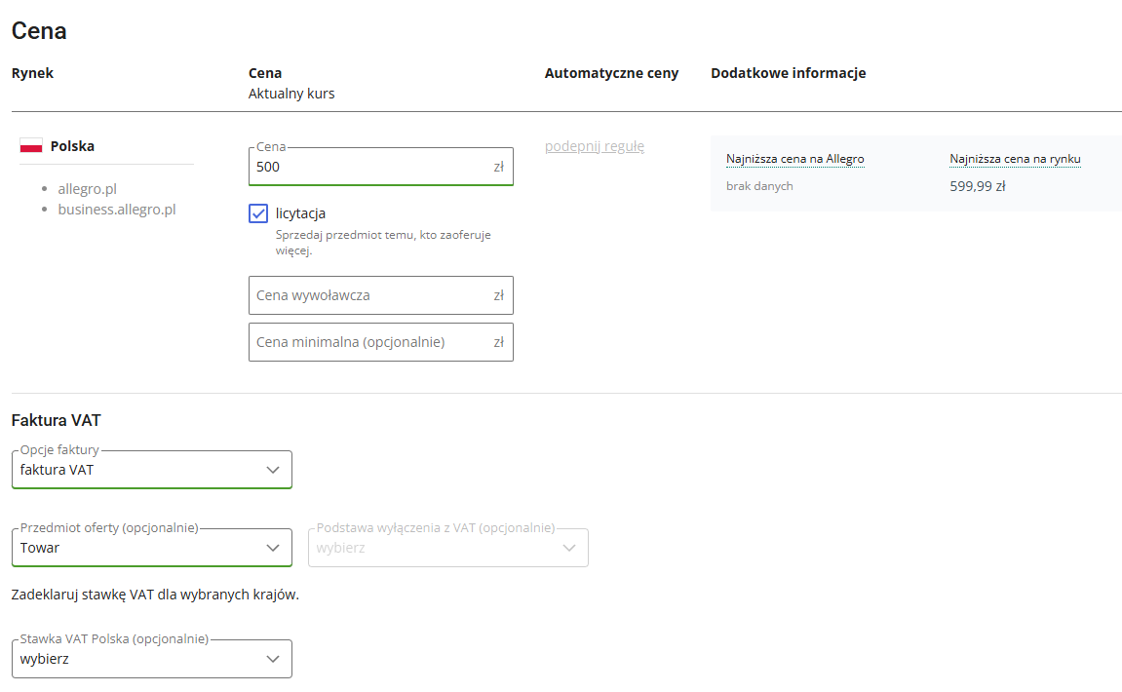This screenshot has height=692, width=1122.
Task: Click the Polish flag icon
Action: pyautogui.click(x=31, y=146)
